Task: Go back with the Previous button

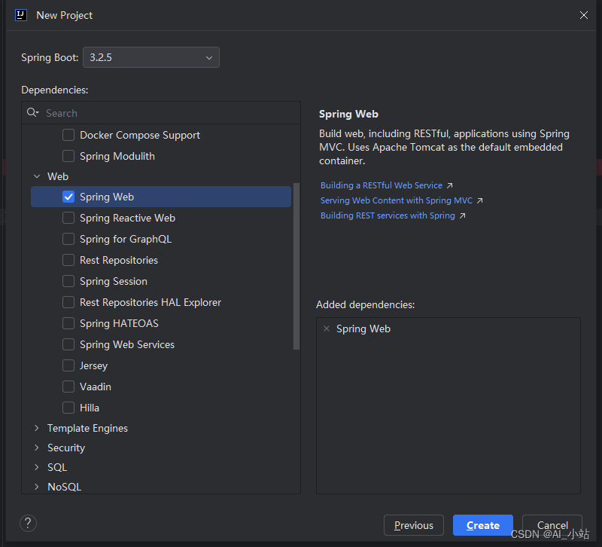Action: click(x=413, y=525)
